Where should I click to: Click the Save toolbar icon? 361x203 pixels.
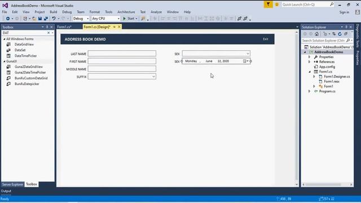click(x=40, y=19)
